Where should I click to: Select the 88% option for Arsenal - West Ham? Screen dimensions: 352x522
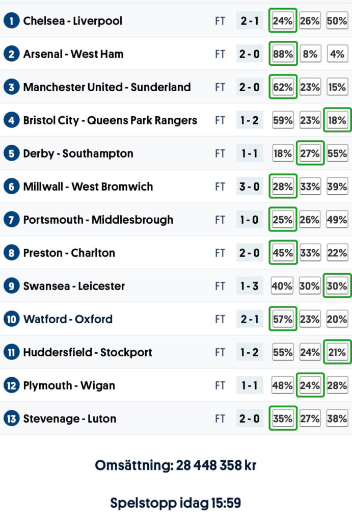click(283, 54)
